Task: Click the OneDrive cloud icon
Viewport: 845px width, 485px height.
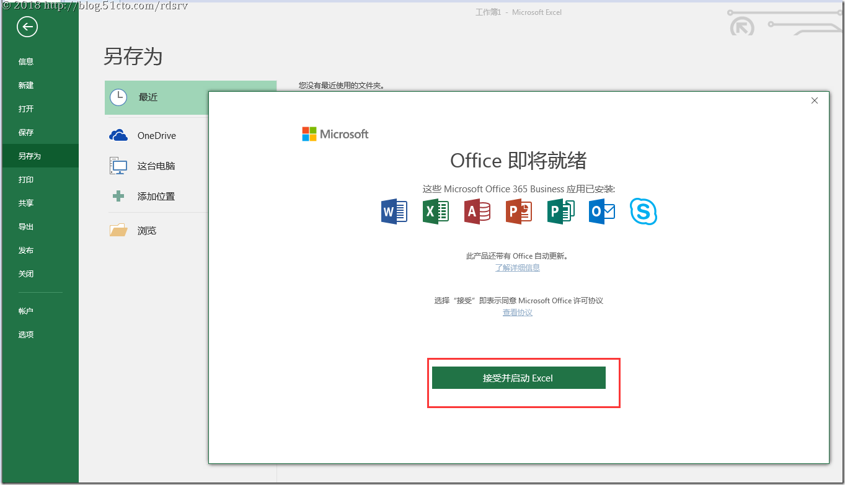Action: (118, 136)
